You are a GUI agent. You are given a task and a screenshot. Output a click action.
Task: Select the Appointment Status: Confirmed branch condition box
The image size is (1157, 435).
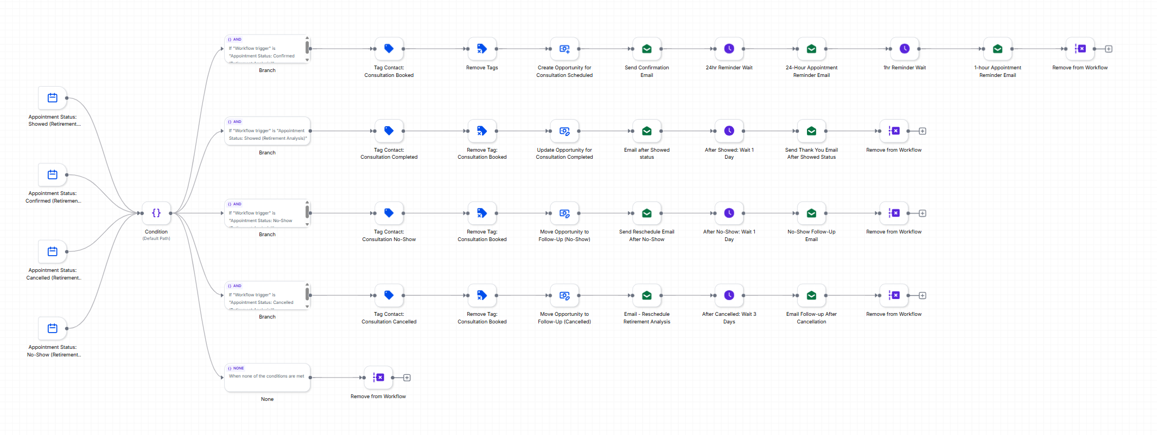point(267,49)
